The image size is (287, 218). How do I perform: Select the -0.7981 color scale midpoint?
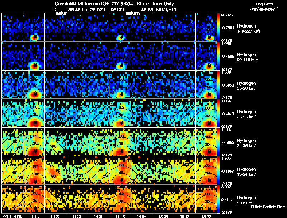point(227,28)
